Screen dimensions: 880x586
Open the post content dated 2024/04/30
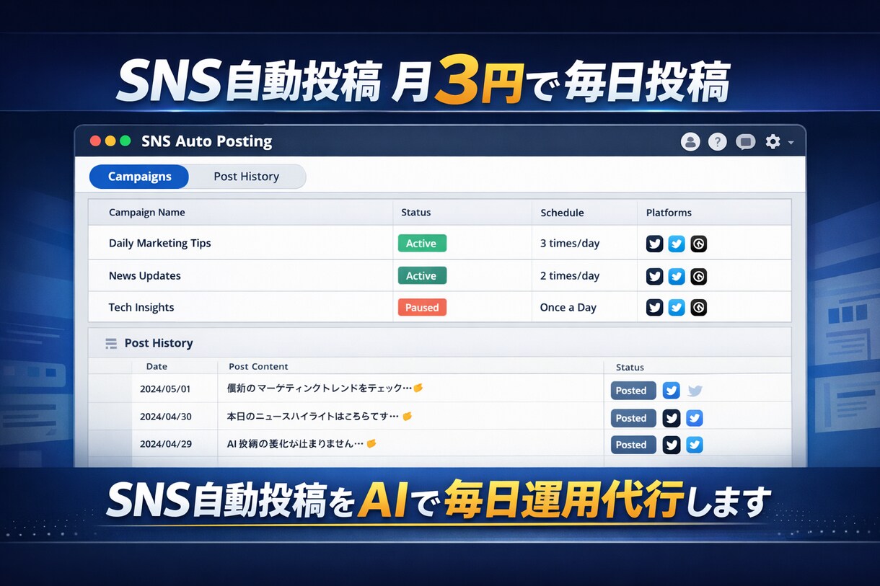(x=320, y=417)
